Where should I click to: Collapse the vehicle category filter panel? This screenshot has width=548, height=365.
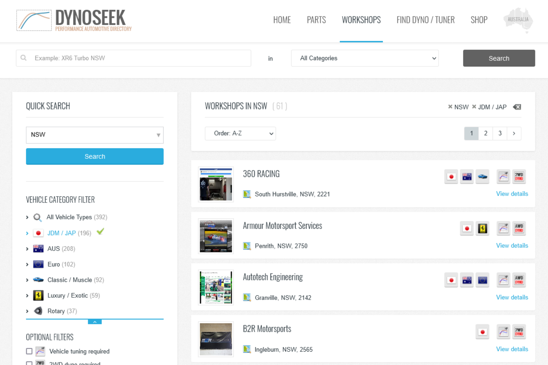click(x=95, y=322)
